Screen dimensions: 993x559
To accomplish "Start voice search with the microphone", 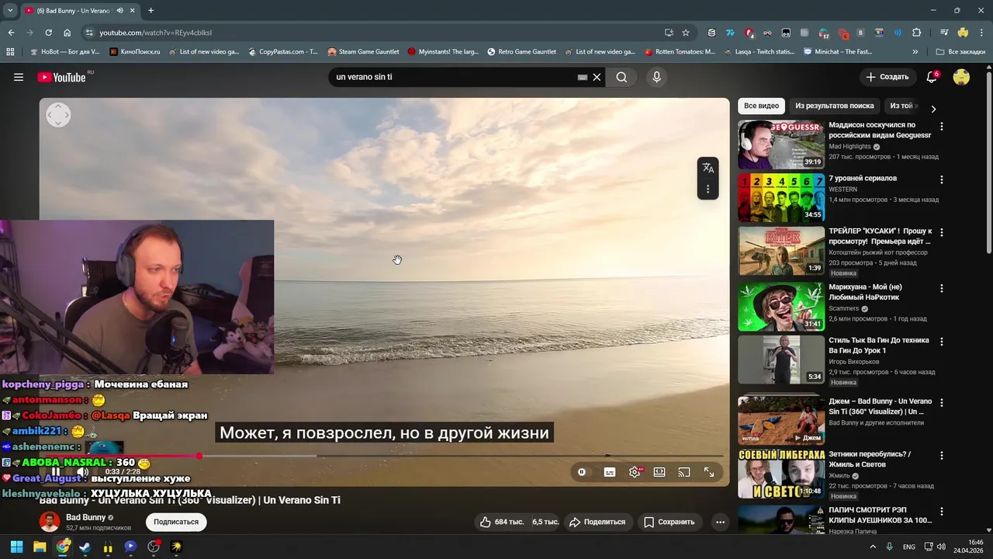I will point(656,77).
